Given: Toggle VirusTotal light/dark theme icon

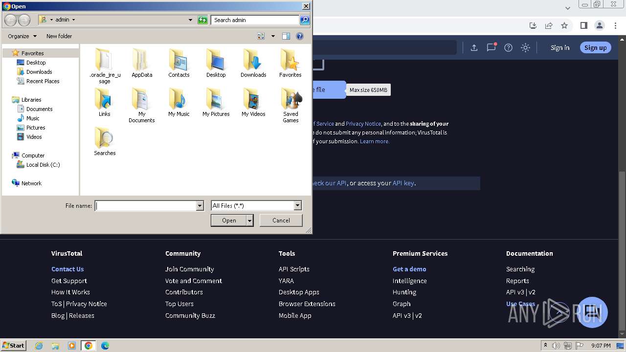Looking at the screenshot, I should click(525, 47).
